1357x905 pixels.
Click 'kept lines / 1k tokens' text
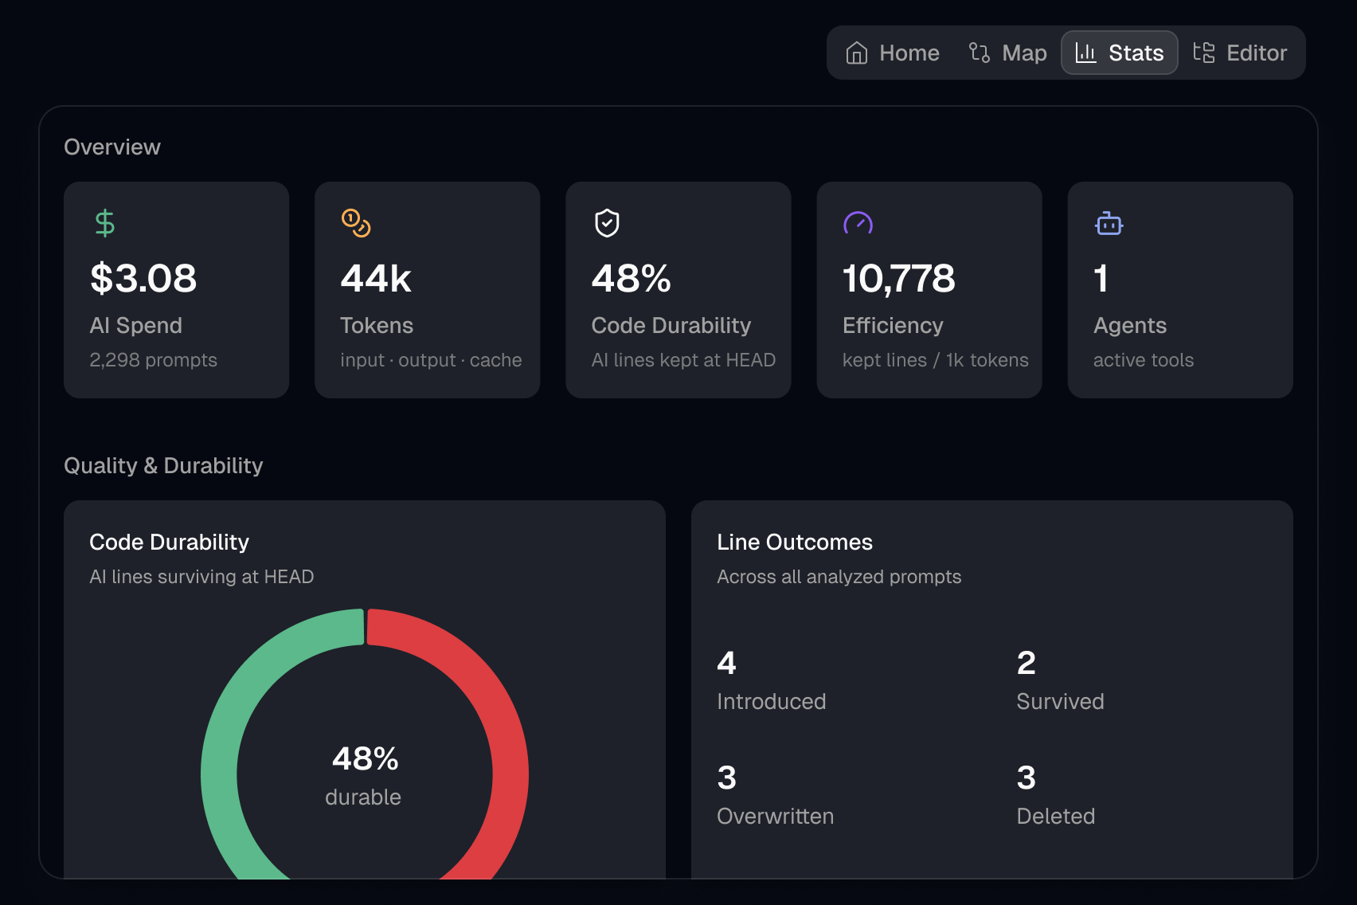point(936,360)
